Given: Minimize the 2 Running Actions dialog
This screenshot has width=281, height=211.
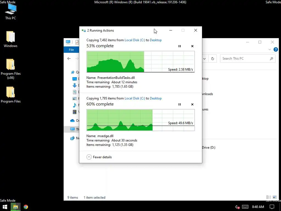Looking at the screenshot, I should pos(171,30).
